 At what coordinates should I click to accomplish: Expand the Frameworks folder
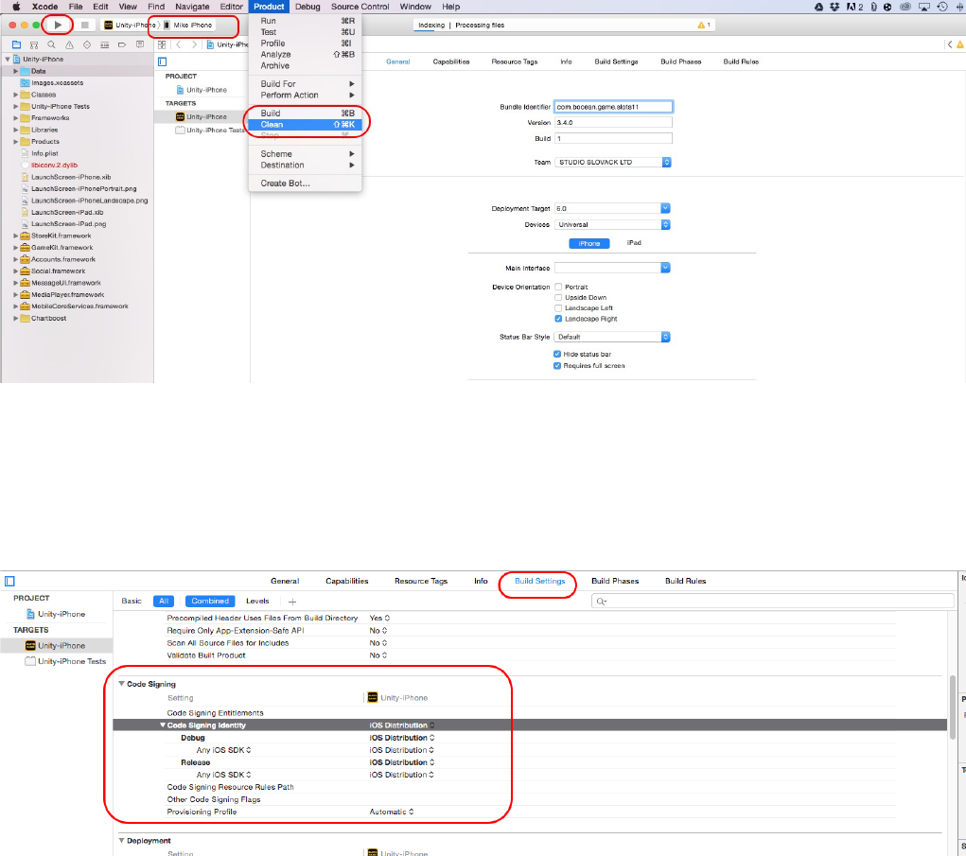pyautogui.click(x=15, y=118)
